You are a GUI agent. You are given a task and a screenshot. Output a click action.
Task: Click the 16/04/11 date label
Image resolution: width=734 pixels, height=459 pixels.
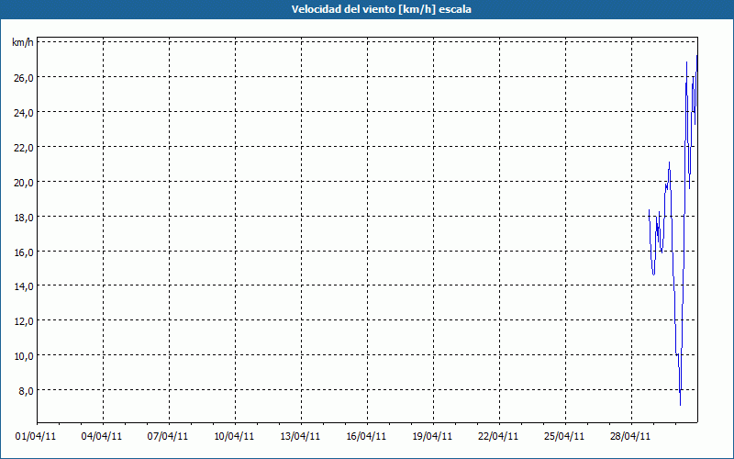pos(366,436)
